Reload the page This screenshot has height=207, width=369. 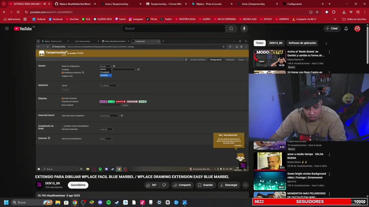coord(18,12)
